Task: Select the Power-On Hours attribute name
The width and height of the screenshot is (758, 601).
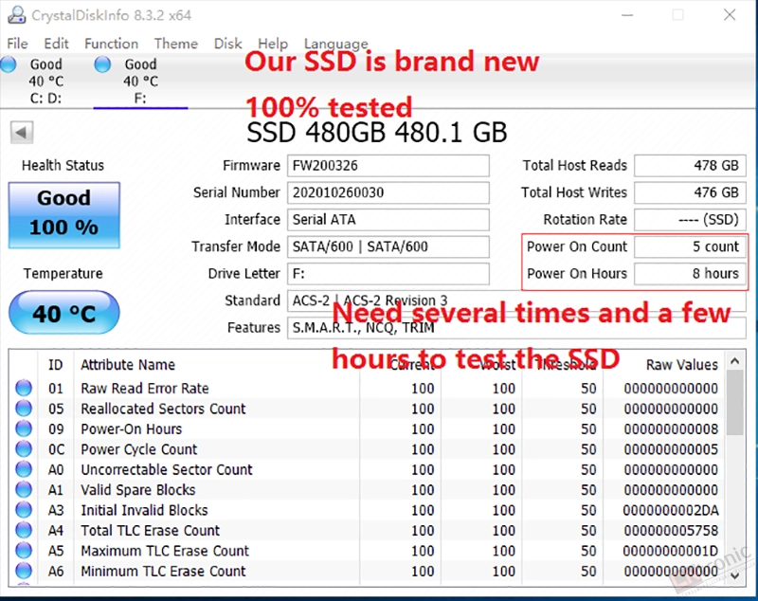Action: (x=131, y=428)
